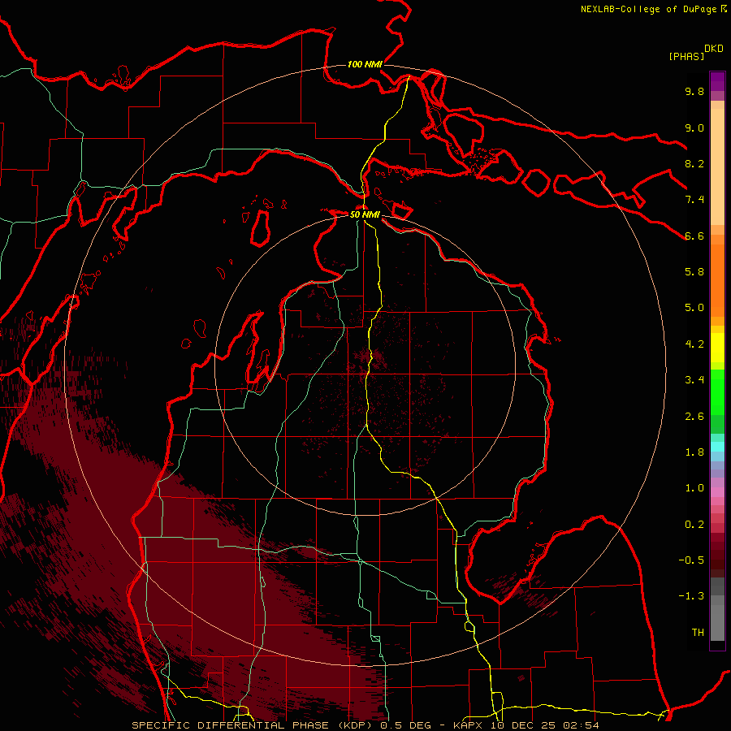The width and height of the screenshot is (731, 731).
Task: Click the TH threshold label
Action: coord(698,633)
